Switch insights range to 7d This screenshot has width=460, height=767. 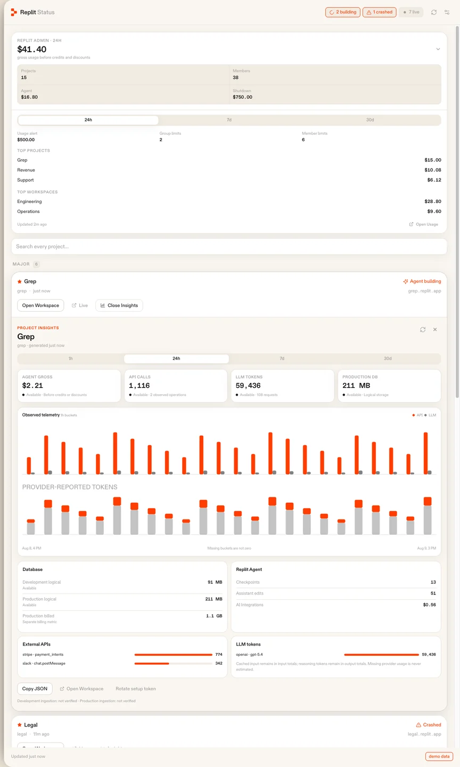pyautogui.click(x=282, y=358)
